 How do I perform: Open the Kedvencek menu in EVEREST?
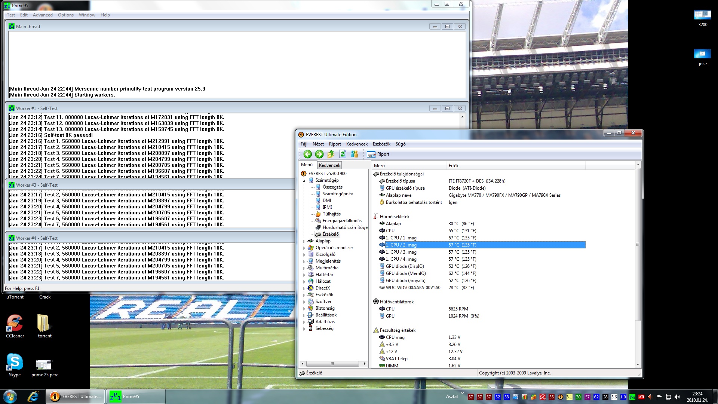point(357,144)
